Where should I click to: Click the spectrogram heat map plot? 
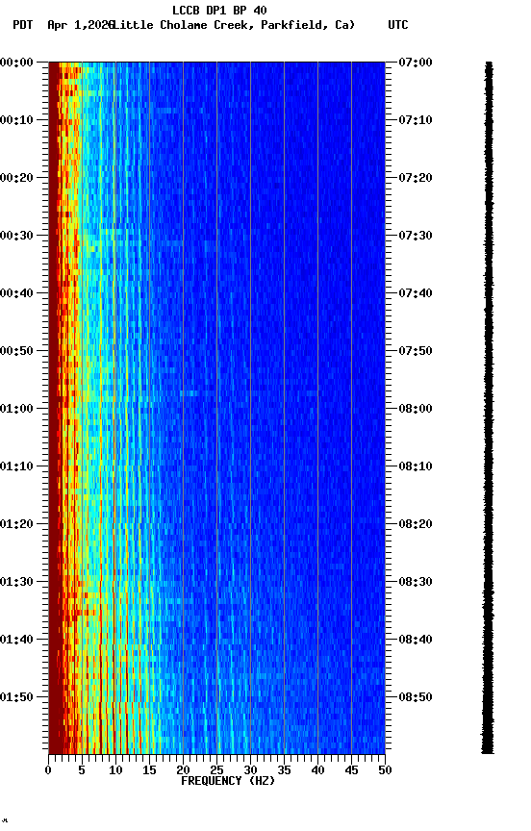pyautogui.click(x=216, y=408)
